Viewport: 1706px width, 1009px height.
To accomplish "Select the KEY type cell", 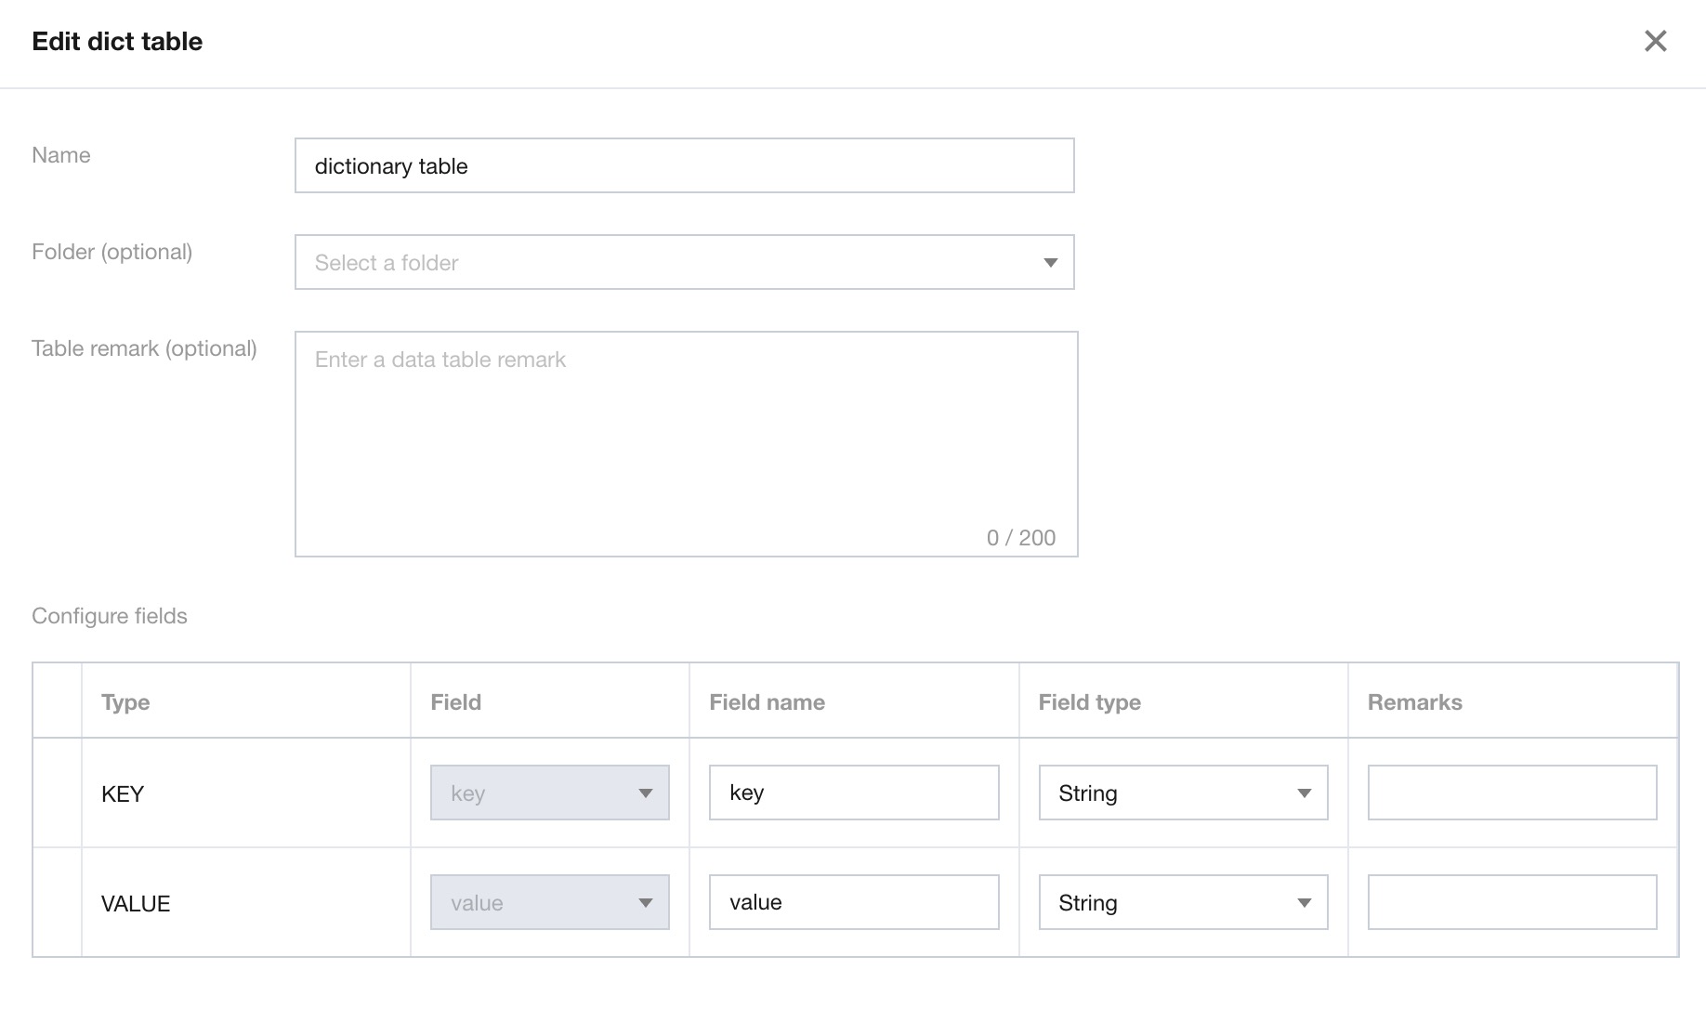I will (x=123, y=794).
